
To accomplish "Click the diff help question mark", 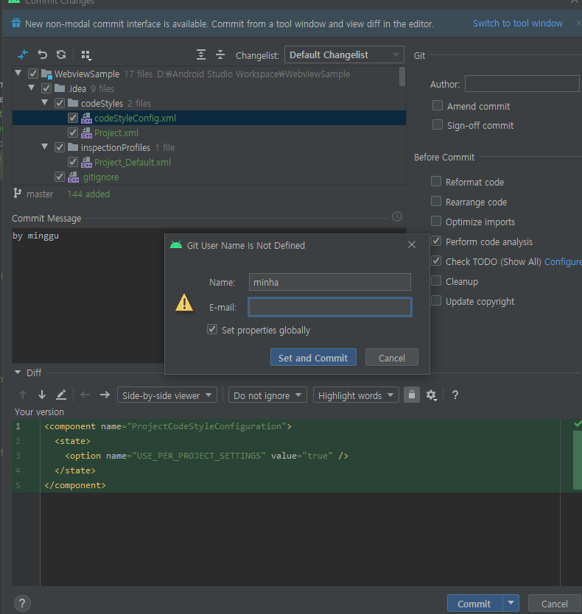I will click(455, 395).
